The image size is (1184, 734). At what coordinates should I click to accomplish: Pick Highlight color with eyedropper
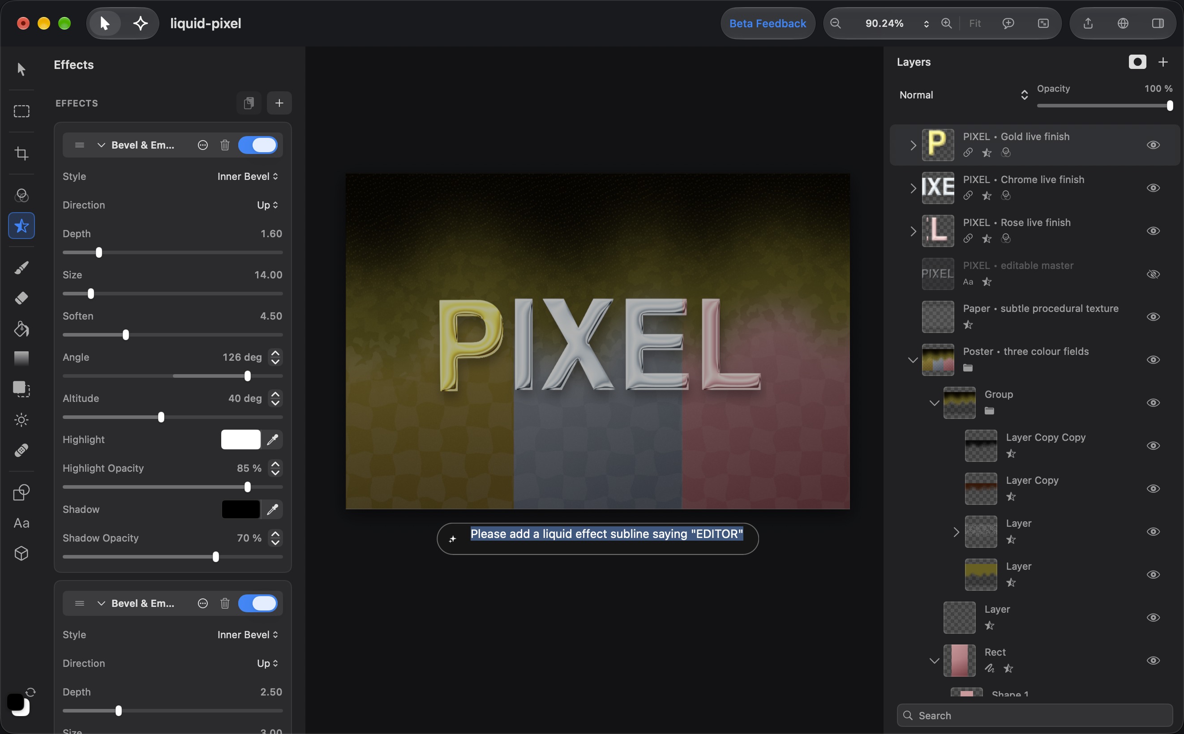tap(272, 440)
